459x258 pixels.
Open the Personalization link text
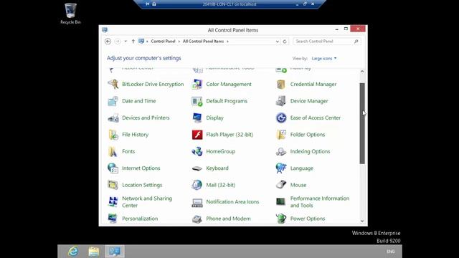point(140,219)
